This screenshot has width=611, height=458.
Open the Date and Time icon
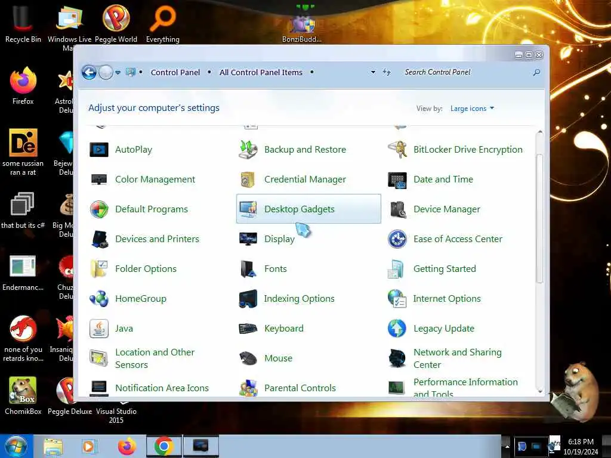point(397,180)
